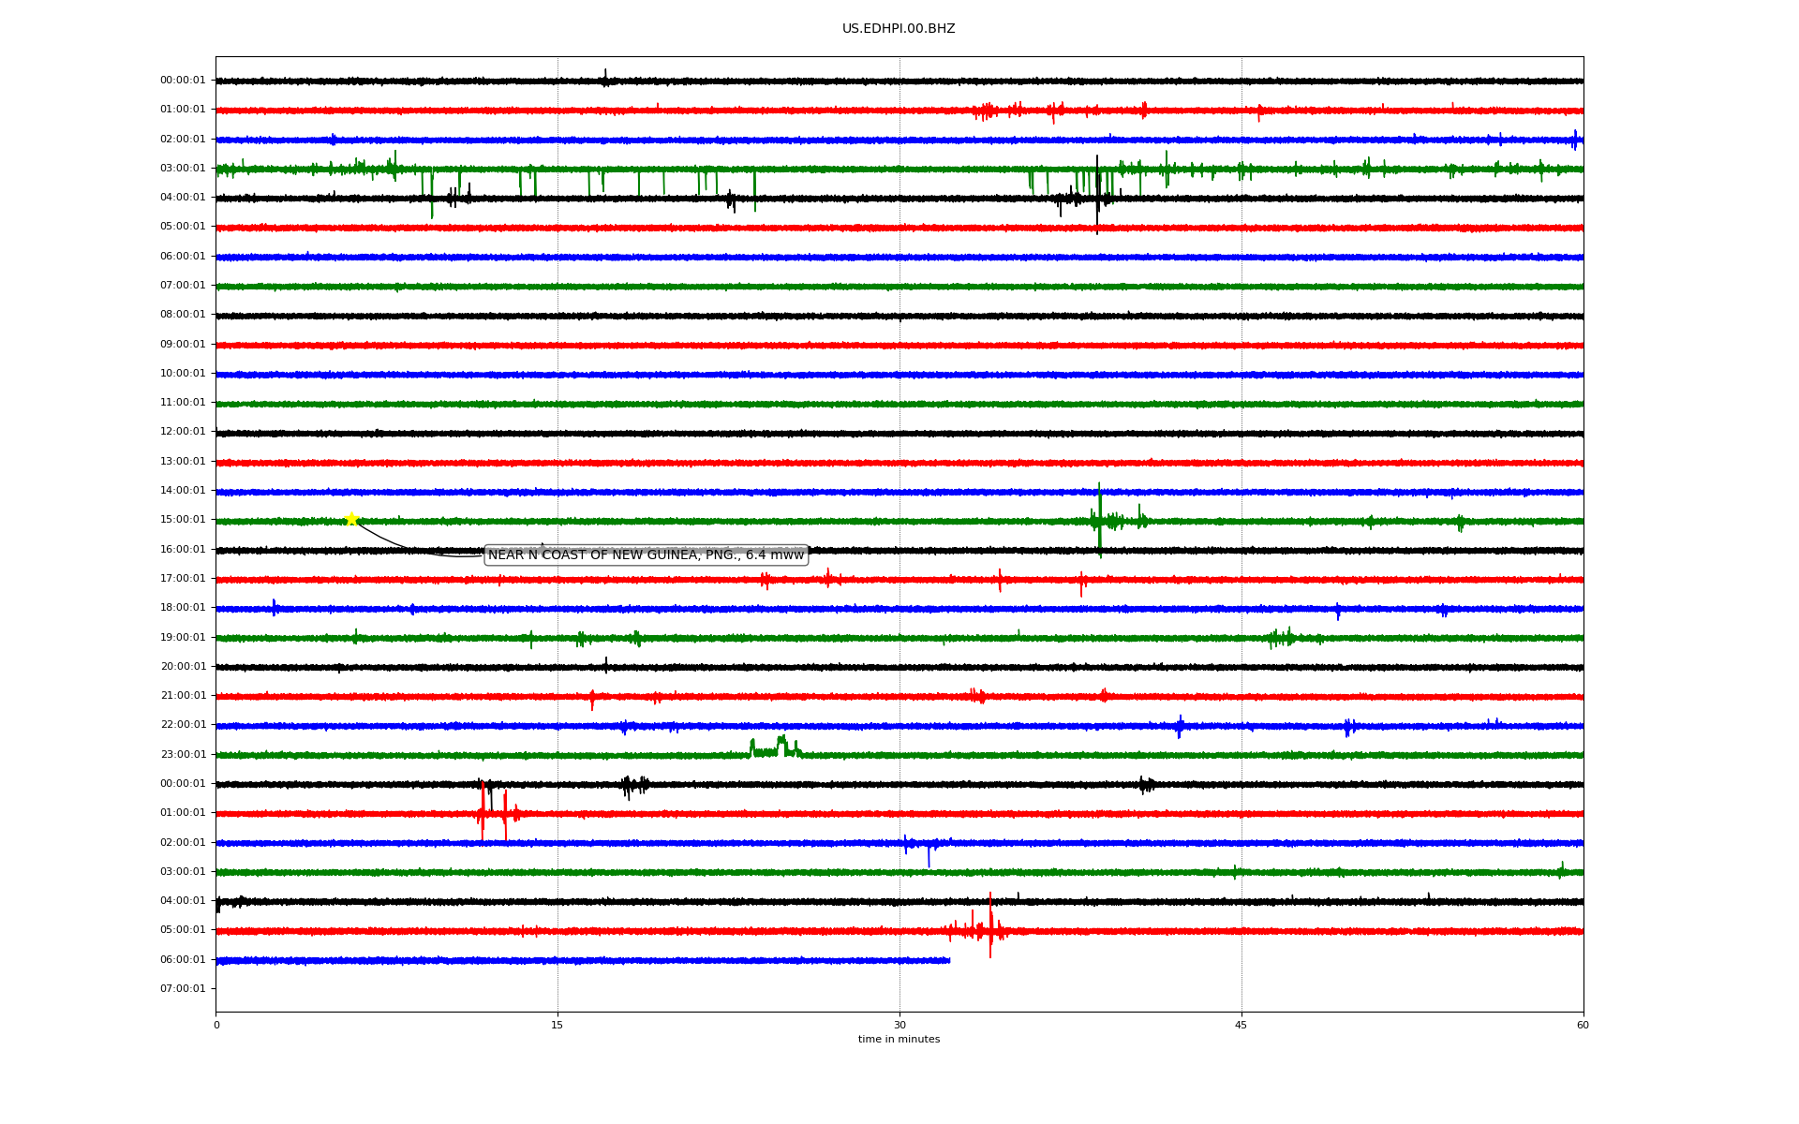The height and width of the screenshot is (1124, 1799).
Task: Click the 11:00:01 row label
Action: point(183,402)
